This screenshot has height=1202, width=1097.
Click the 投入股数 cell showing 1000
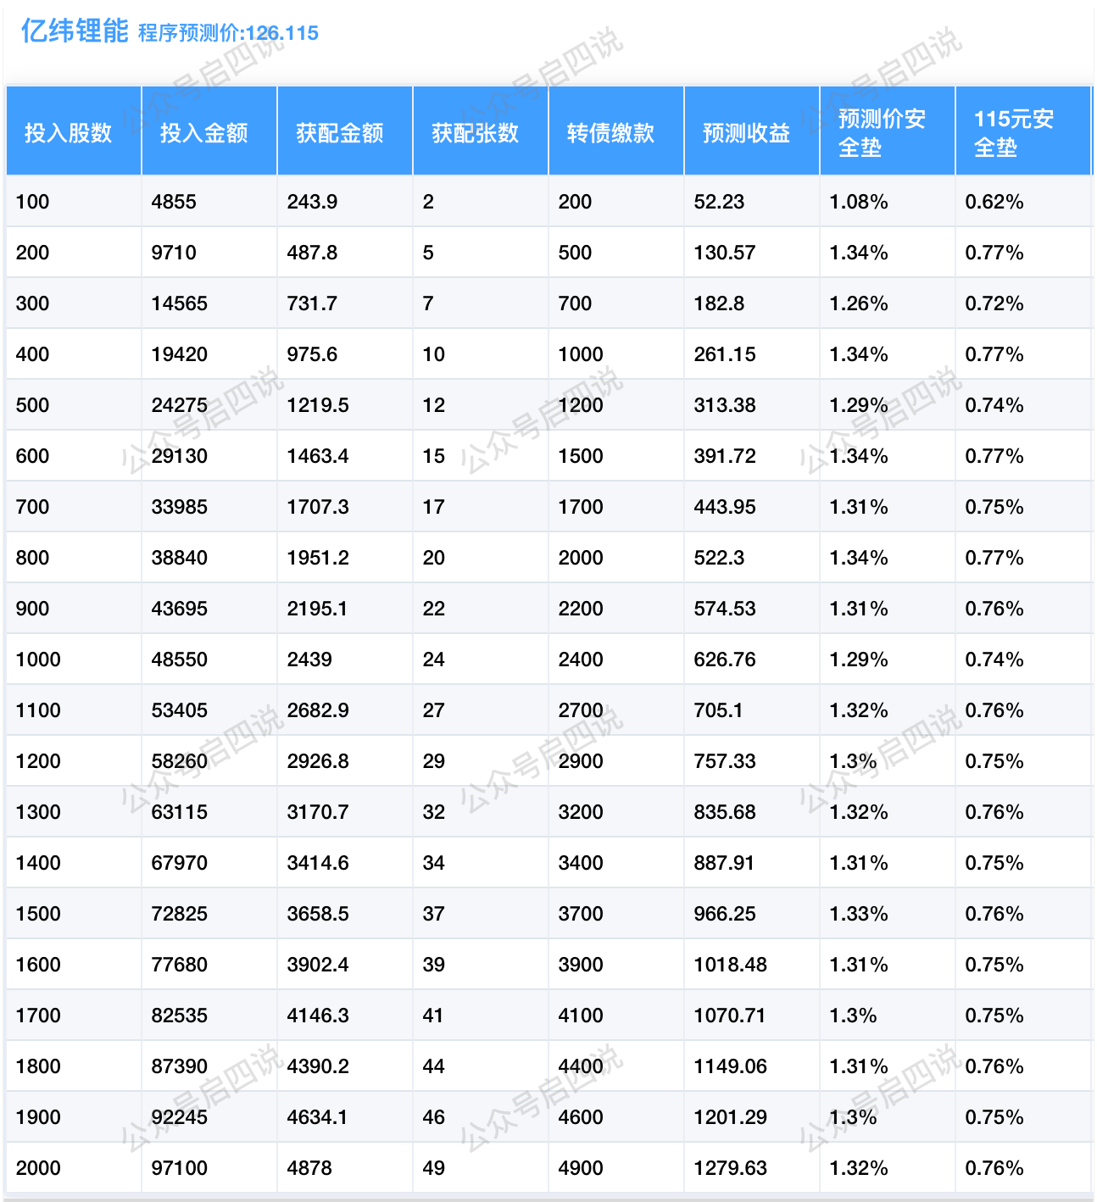pyautogui.click(x=38, y=659)
